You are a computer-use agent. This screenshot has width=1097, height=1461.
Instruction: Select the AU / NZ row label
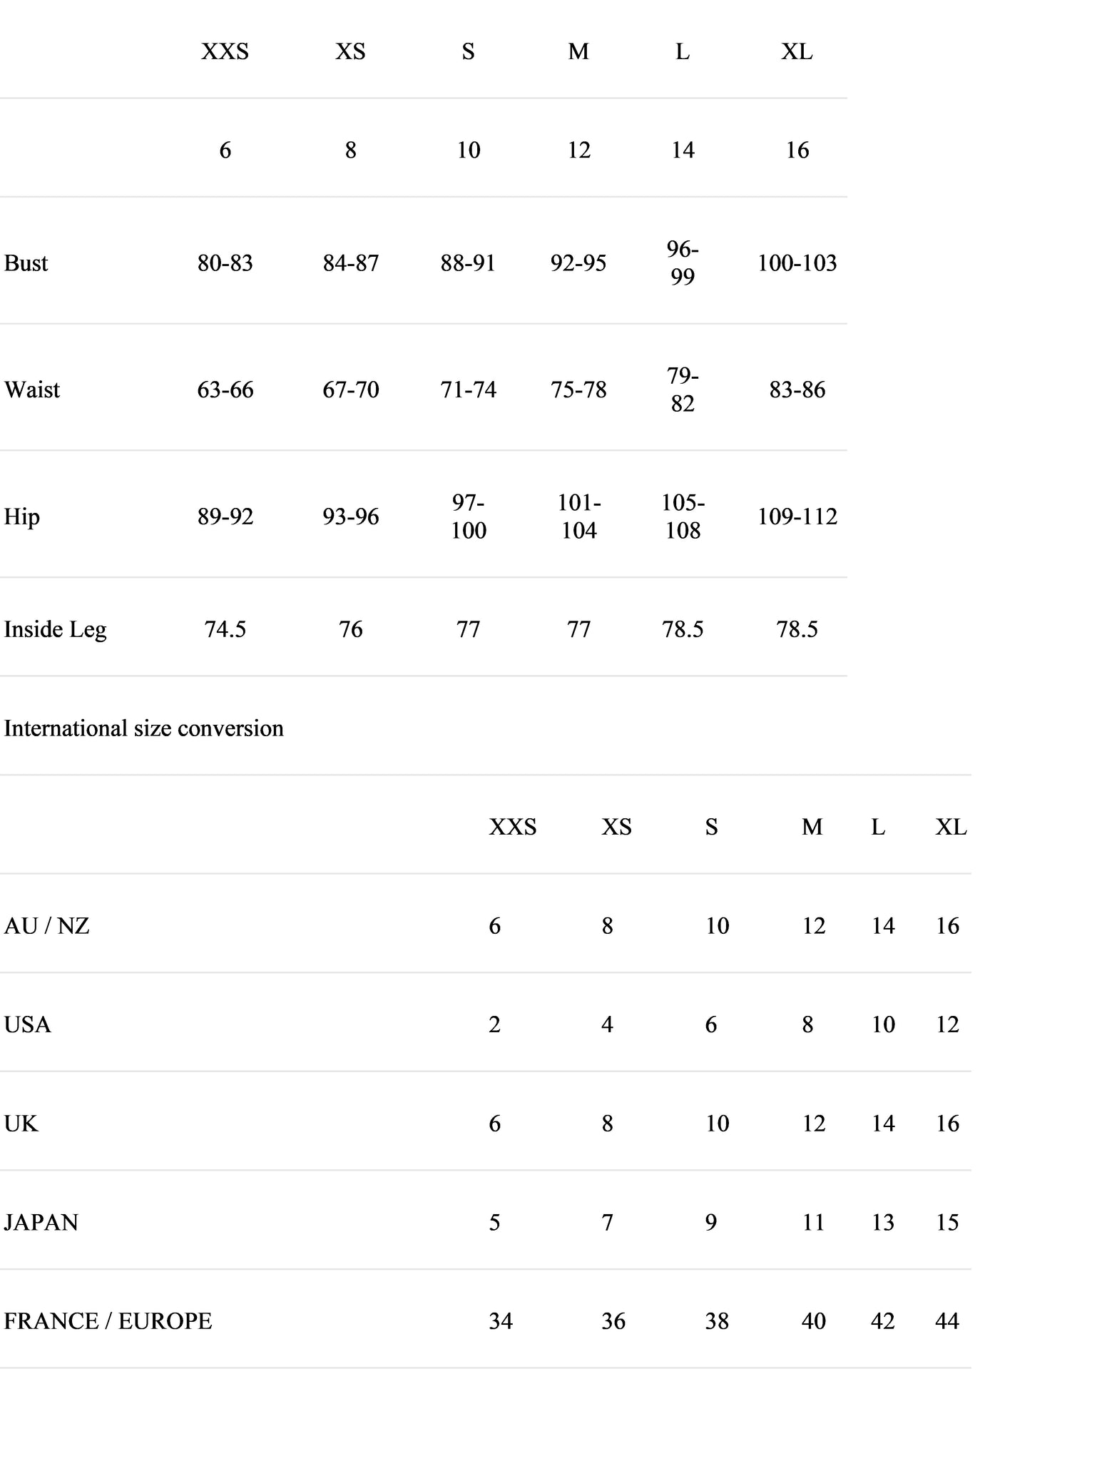pos(46,926)
